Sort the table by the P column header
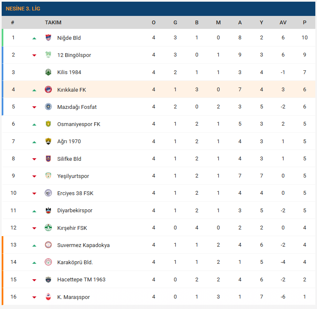Viewport: 317px width, 309px height. pyautogui.click(x=304, y=23)
